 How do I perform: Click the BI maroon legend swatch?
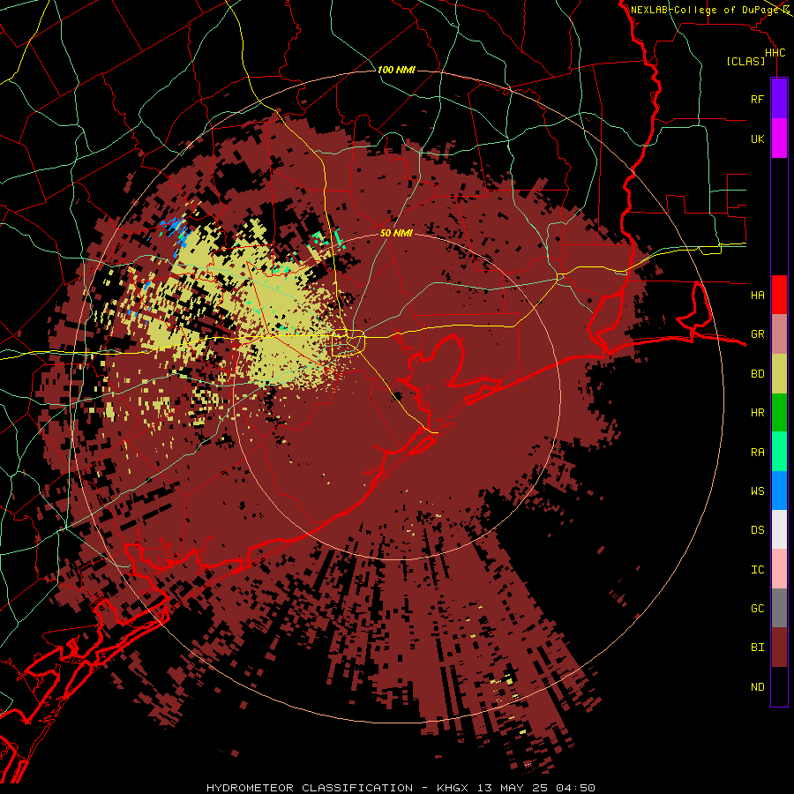(x=779, y=648)
